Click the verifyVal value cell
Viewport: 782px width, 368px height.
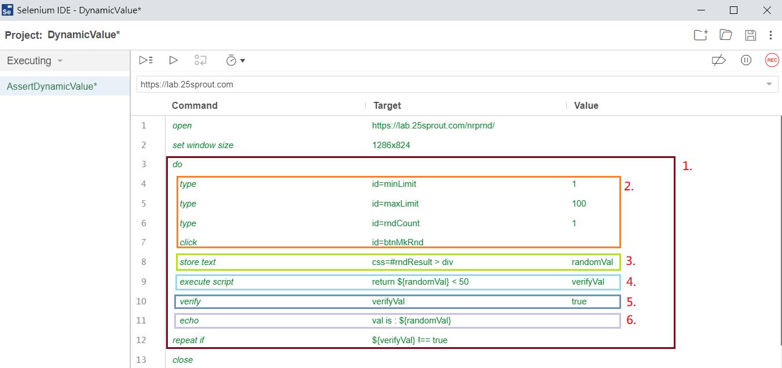[x=588, y=282]
